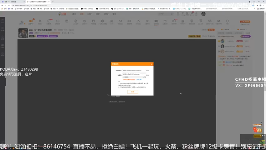Open a new browser tab

(53, 2)
